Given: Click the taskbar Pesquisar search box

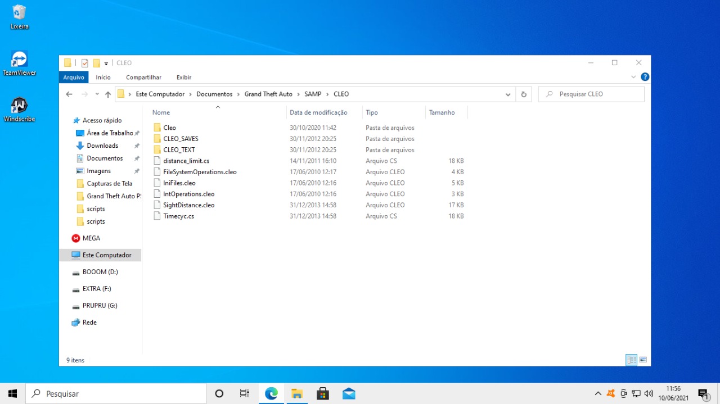Looking at the screenshot, I should (116, 394).
